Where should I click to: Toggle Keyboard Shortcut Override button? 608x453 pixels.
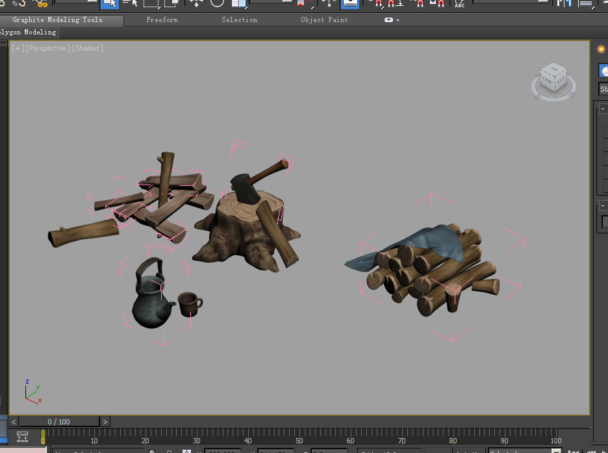click(350, 3)
